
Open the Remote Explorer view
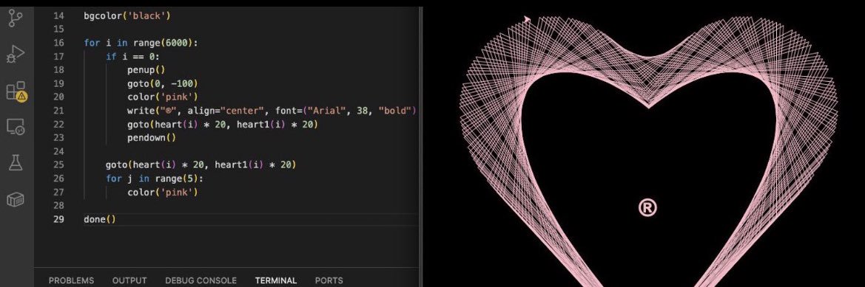tap(16, 127)
